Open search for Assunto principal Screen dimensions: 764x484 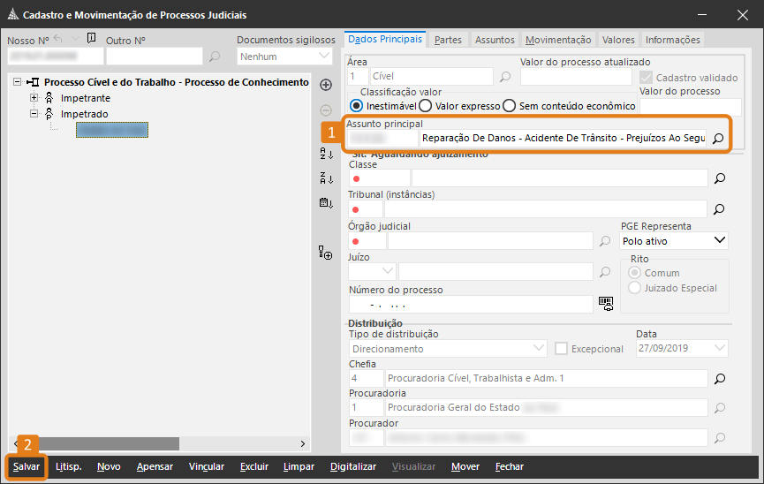719,139
